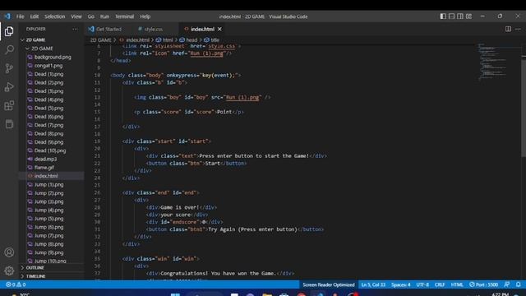Open the Extensions view
Image resolution: width=526 pixels, height=296 pixels.
pos(9,105)
